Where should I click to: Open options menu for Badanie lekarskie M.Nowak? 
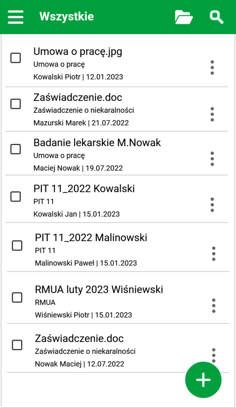tap(212, 158)
